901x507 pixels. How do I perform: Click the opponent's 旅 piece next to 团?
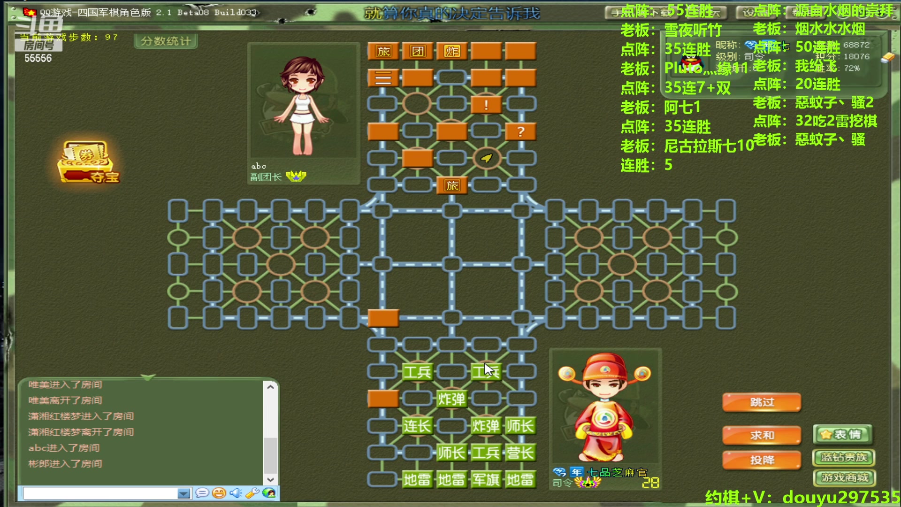pyautogui.click(x=383, y=51)
